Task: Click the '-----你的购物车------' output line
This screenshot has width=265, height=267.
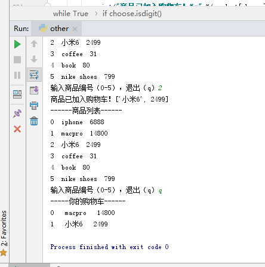Action: pyautogui.click(x=88, y=201)
